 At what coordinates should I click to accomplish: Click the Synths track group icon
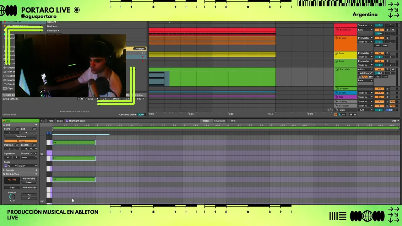[336, 93]
